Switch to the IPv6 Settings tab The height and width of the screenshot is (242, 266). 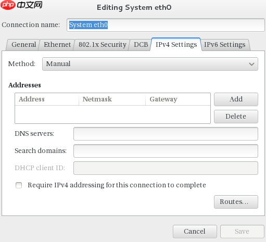click(225, 45)
